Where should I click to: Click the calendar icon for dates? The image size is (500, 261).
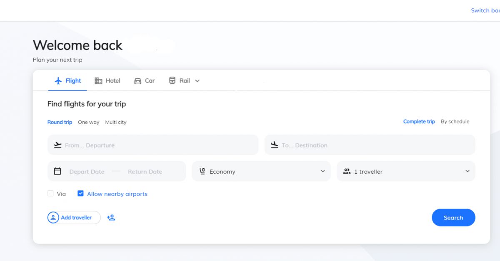pyautogui.click(x=57, y=171)
